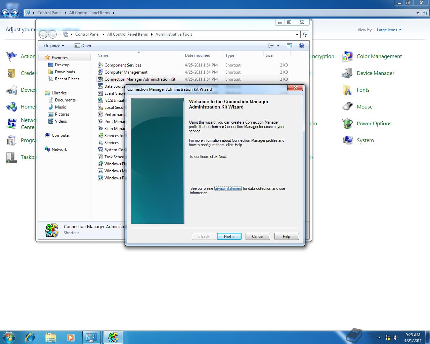Open Desktop under Favorites

point(62,65)
